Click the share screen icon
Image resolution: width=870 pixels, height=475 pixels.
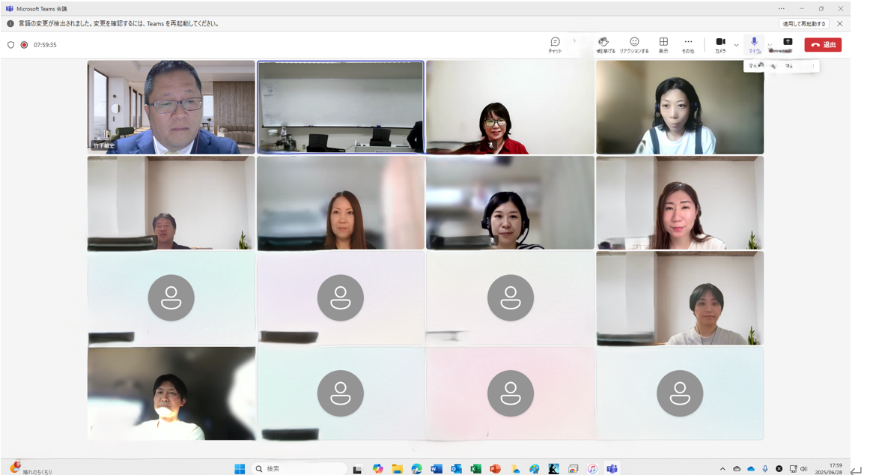(x=788, y=43)
